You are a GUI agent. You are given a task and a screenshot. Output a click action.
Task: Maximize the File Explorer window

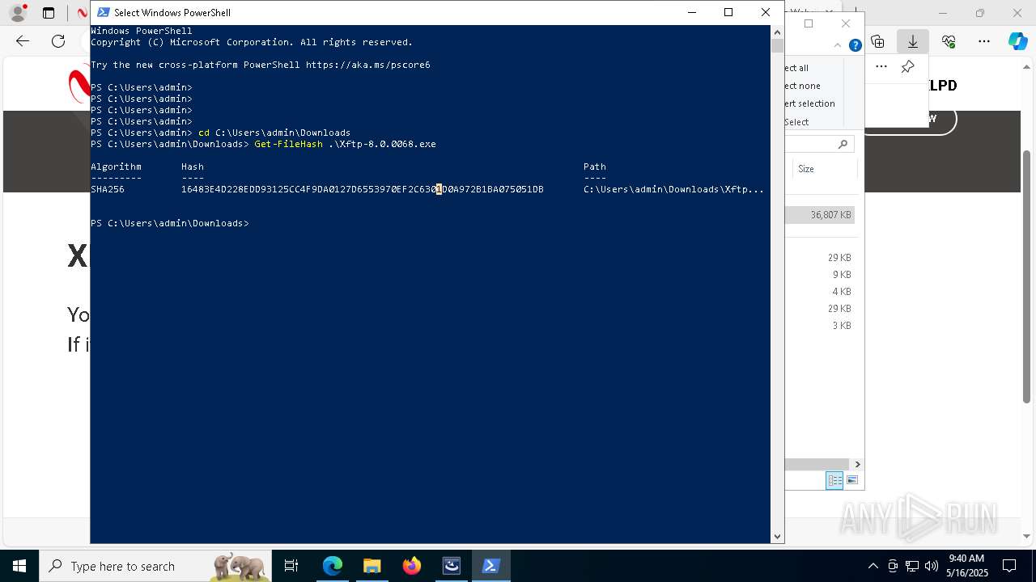click(809, 23)
